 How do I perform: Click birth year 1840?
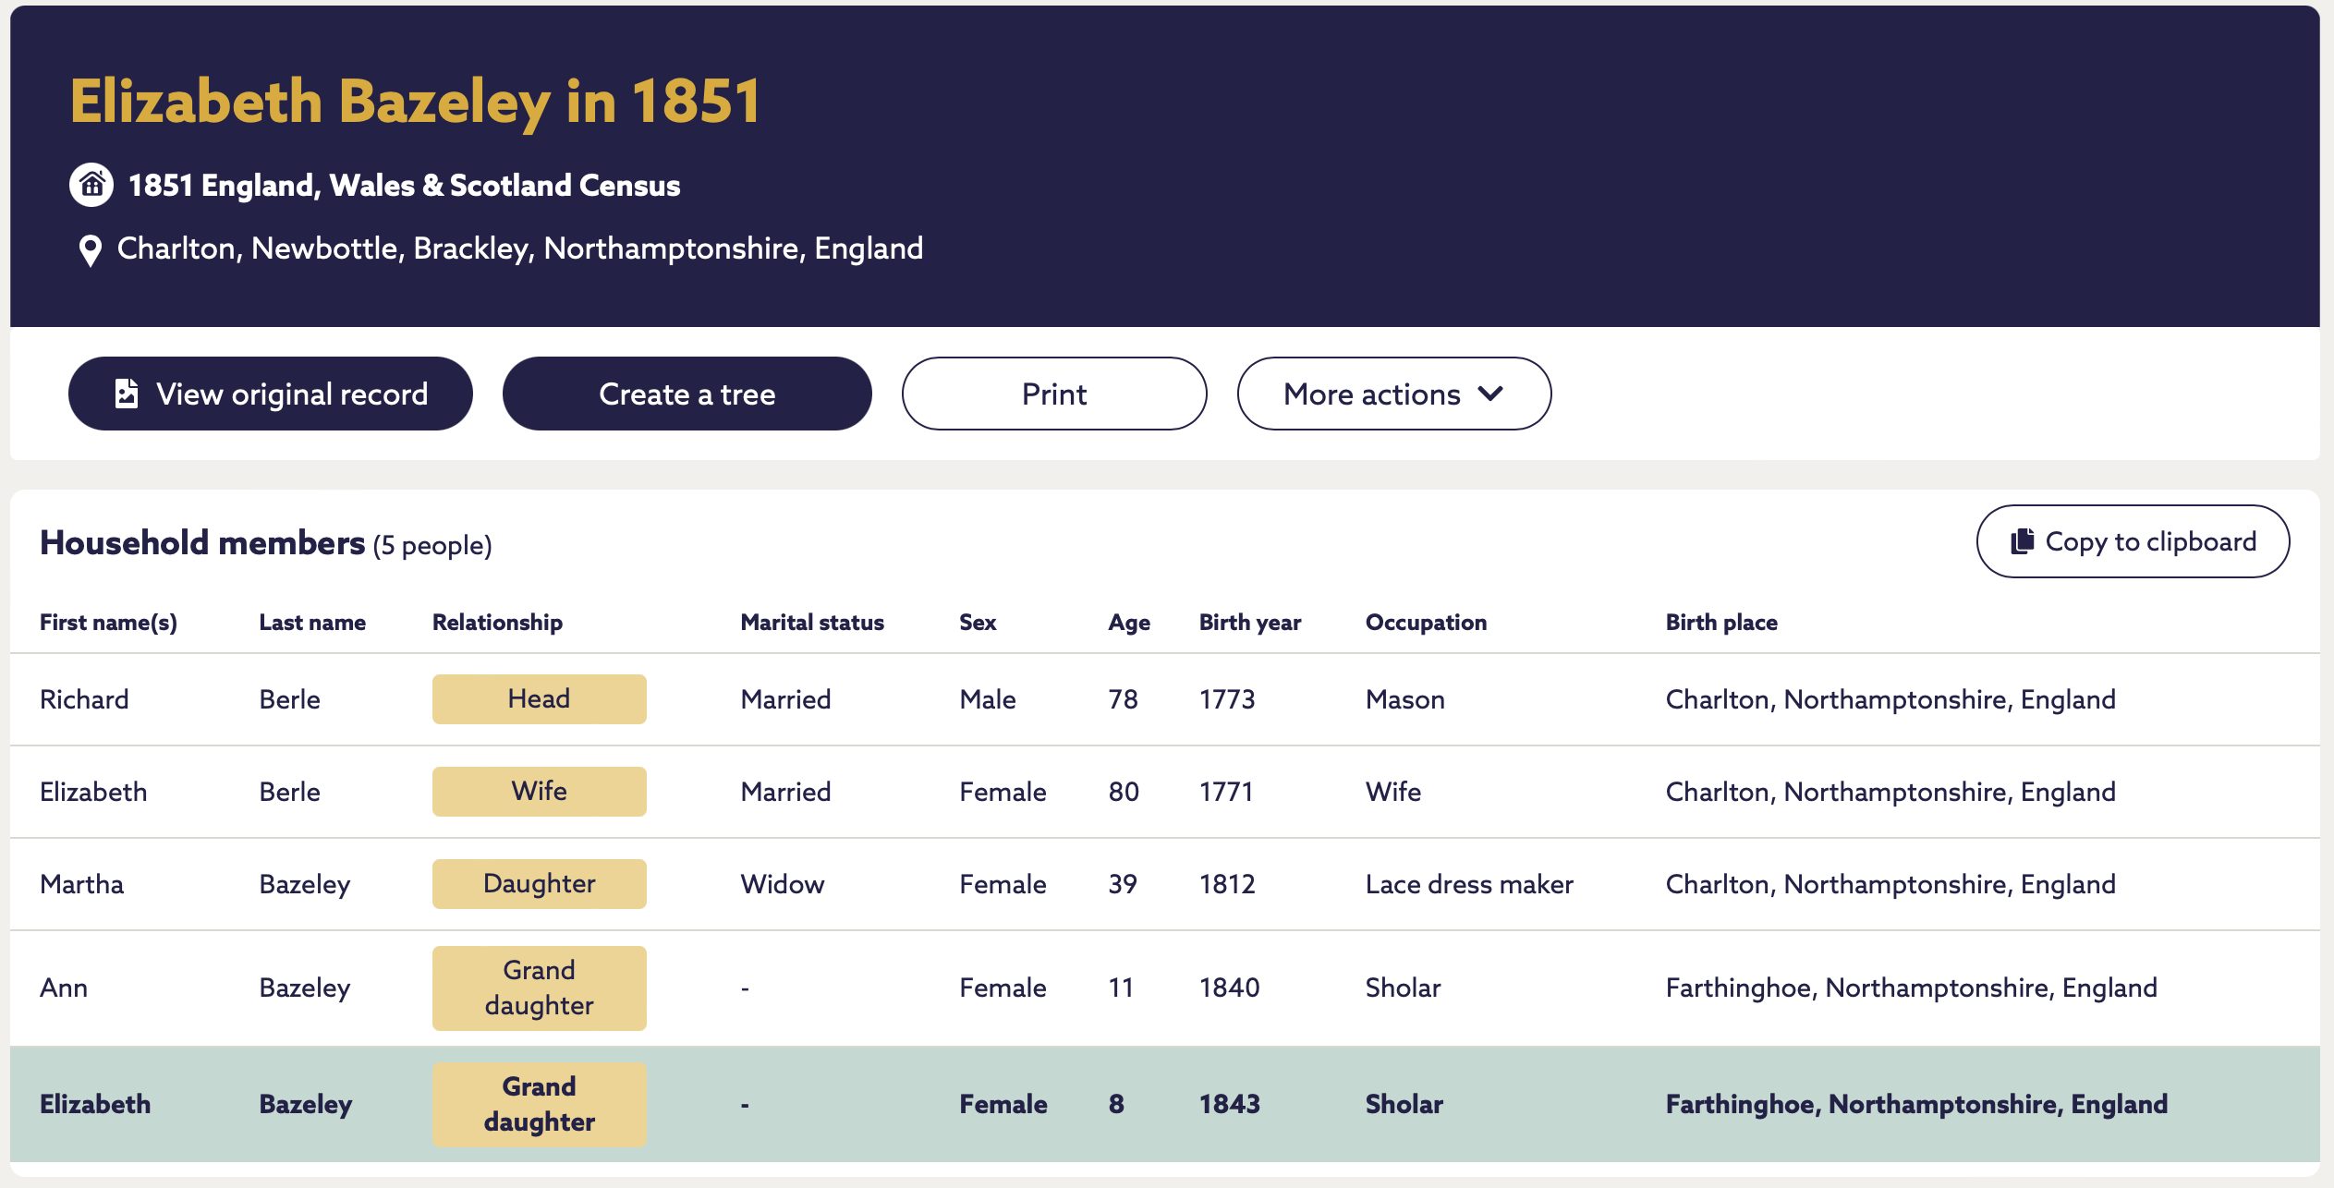point(1230,988)
